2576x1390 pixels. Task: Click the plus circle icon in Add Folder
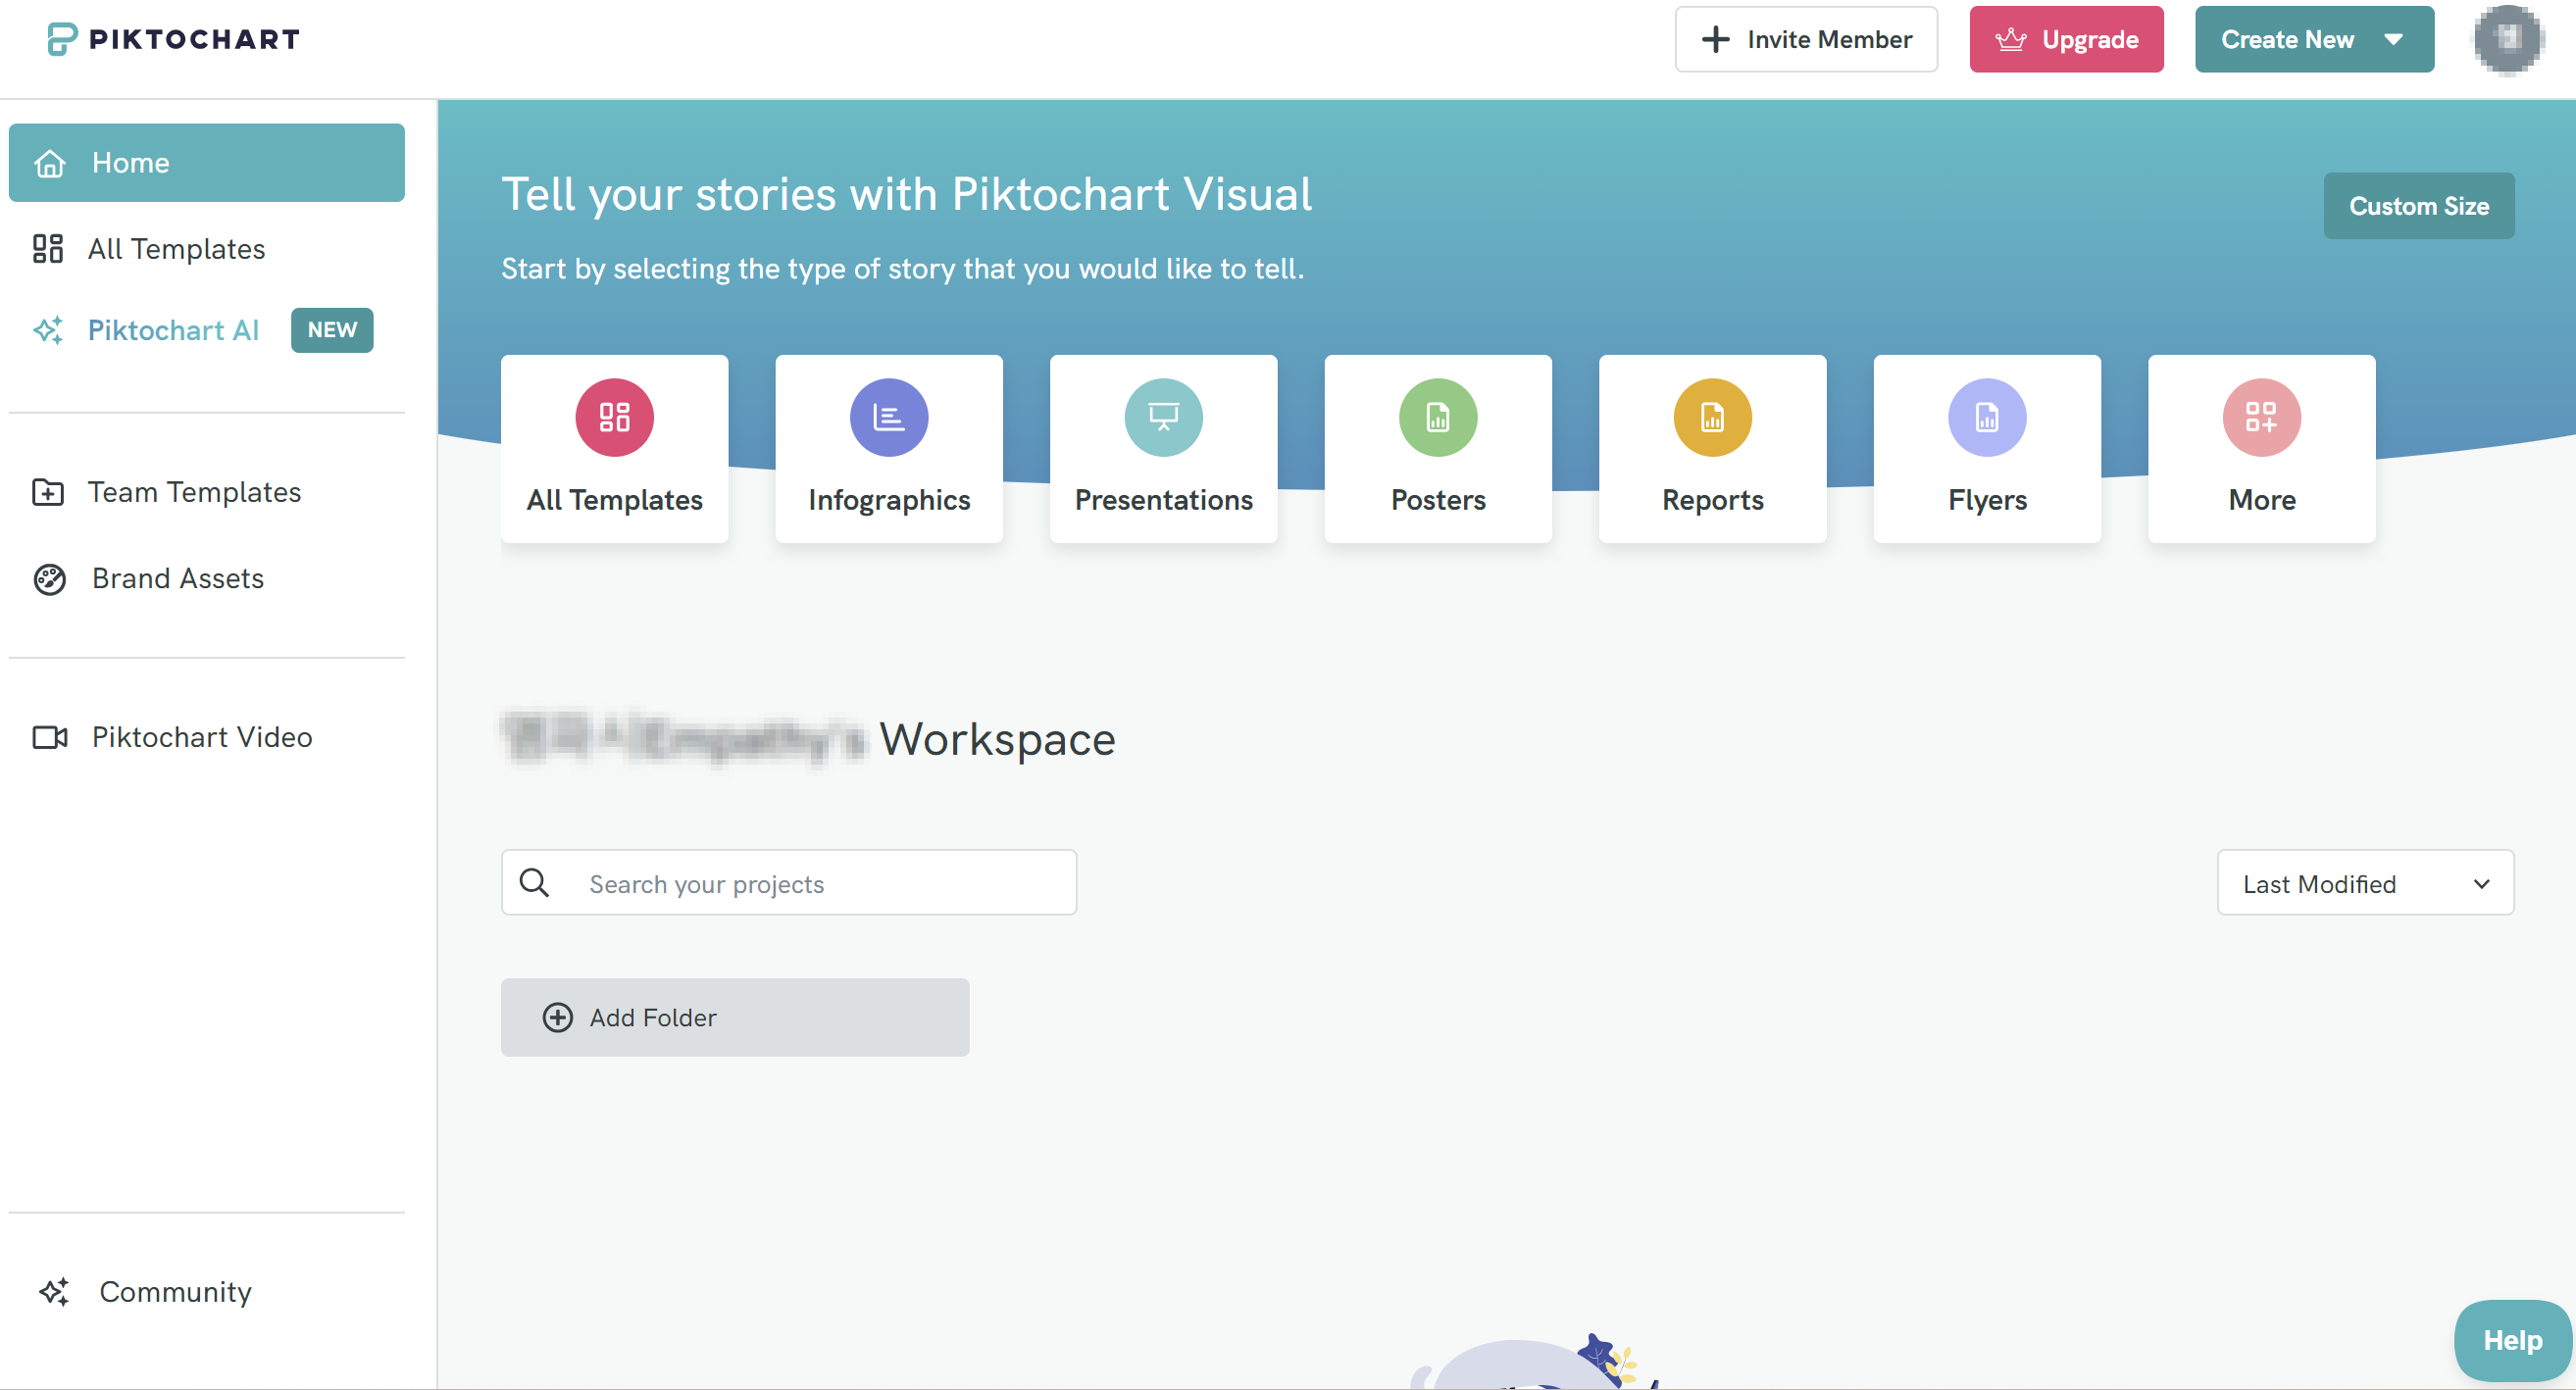pyautogui.click(x=557, y=1017)
